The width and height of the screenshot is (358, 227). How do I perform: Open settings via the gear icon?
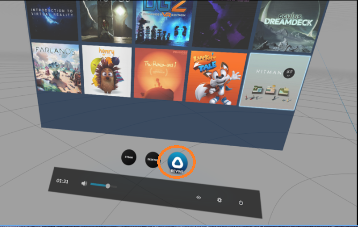(219, 200)
